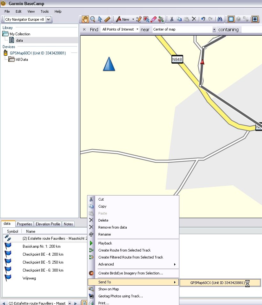
Task: Select the Hand pan tool
Action: click(x=85, y=19)
